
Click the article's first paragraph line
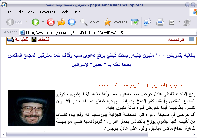coord(126,94)
